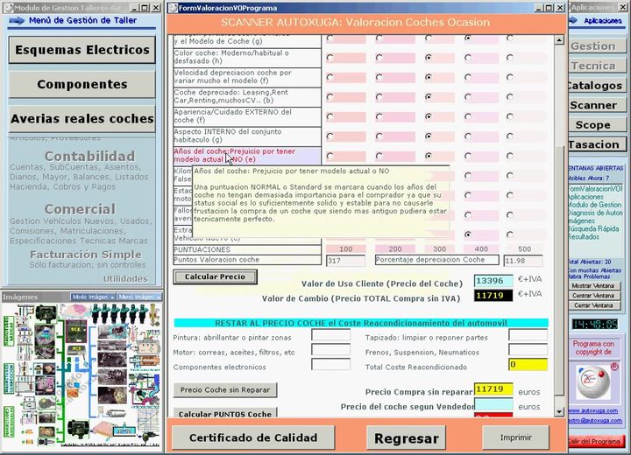Click blue arrow icon beside Menú de Gestión de Taller
Image resolution: width=631 pixels, height=455 pixels.
point(17,20)
